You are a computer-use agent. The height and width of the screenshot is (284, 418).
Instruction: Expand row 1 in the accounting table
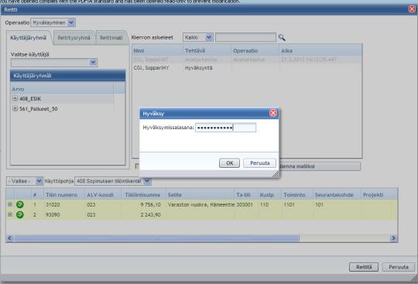pyautogui.click(x=10, y=204)
